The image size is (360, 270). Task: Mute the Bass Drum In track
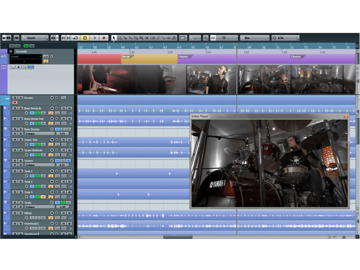coord(14,108)
